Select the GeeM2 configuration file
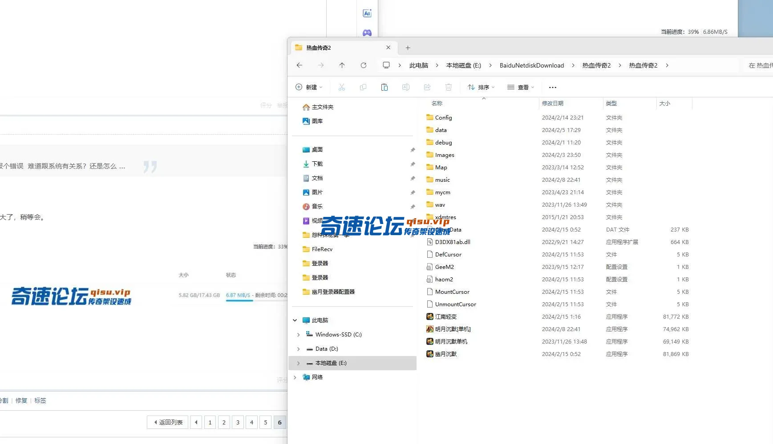773x444 pixels. [x=440, y=267]
